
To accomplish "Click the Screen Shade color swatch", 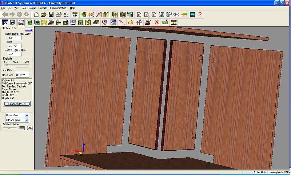I will (22, 128).
